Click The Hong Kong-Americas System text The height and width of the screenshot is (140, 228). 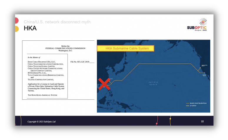pos(42,95)
